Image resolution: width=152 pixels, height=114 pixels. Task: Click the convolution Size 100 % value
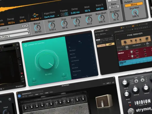23,21
